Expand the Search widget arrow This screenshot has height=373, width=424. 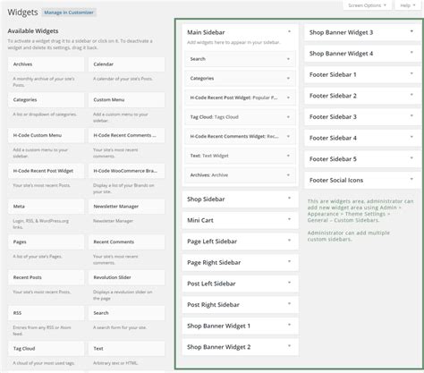click(x=288, y=59)
